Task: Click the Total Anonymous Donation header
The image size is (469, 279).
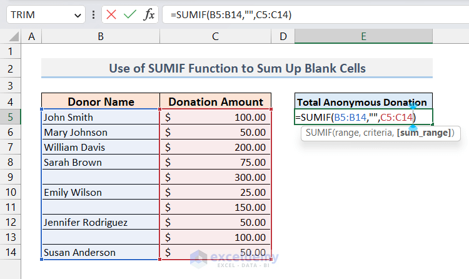Action: tap(363, 102)
